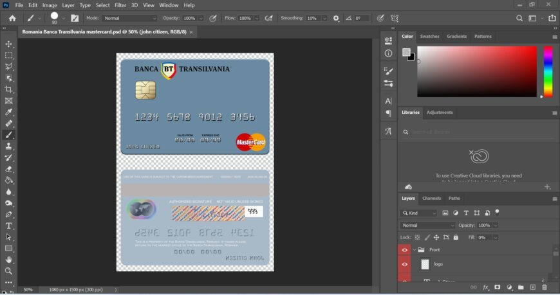Click the libraries search field

pyautogui.click(x=478, y=132)
